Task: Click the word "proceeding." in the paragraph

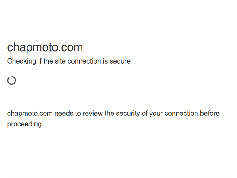Action: (25, 124)
